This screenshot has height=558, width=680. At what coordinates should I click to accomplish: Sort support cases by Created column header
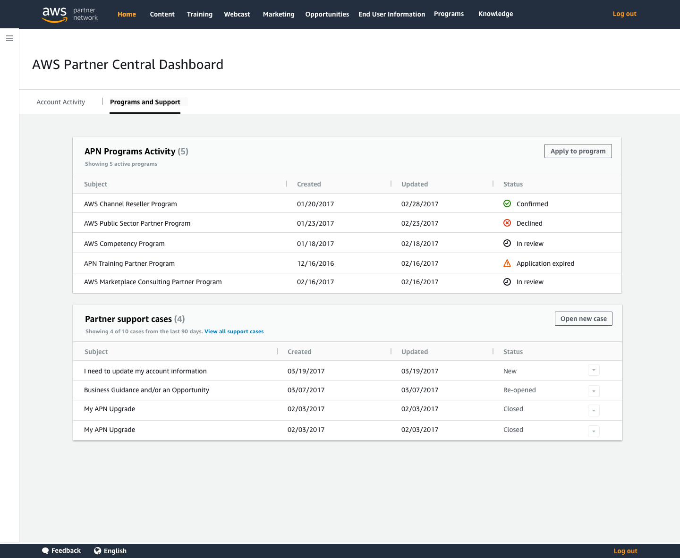(x=299, y=352)
